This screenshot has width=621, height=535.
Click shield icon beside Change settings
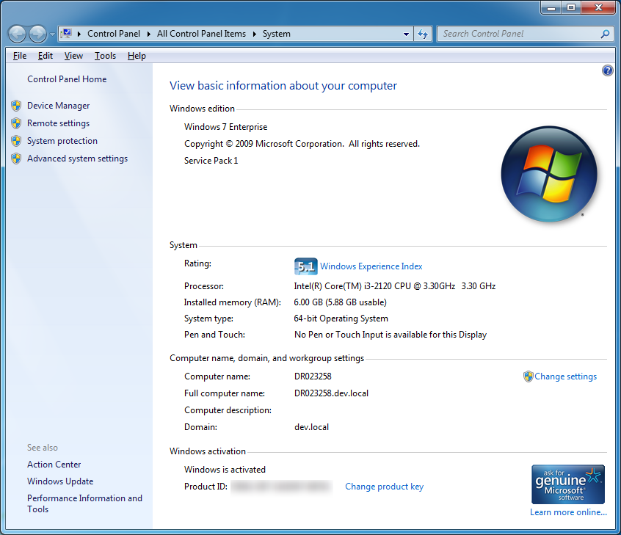click(x=528, y=376)
